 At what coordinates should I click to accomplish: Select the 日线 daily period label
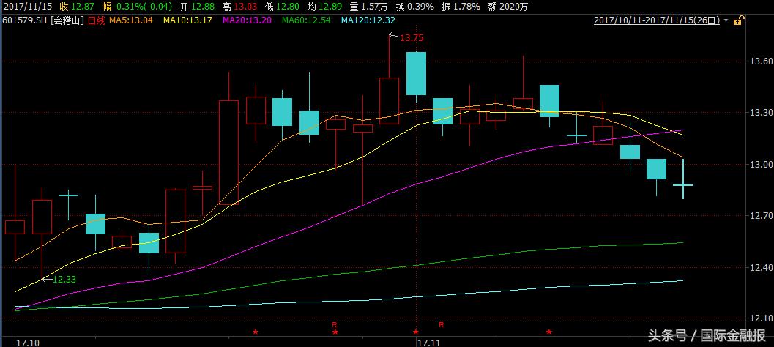pyautogui.click(x=96, y=20)
